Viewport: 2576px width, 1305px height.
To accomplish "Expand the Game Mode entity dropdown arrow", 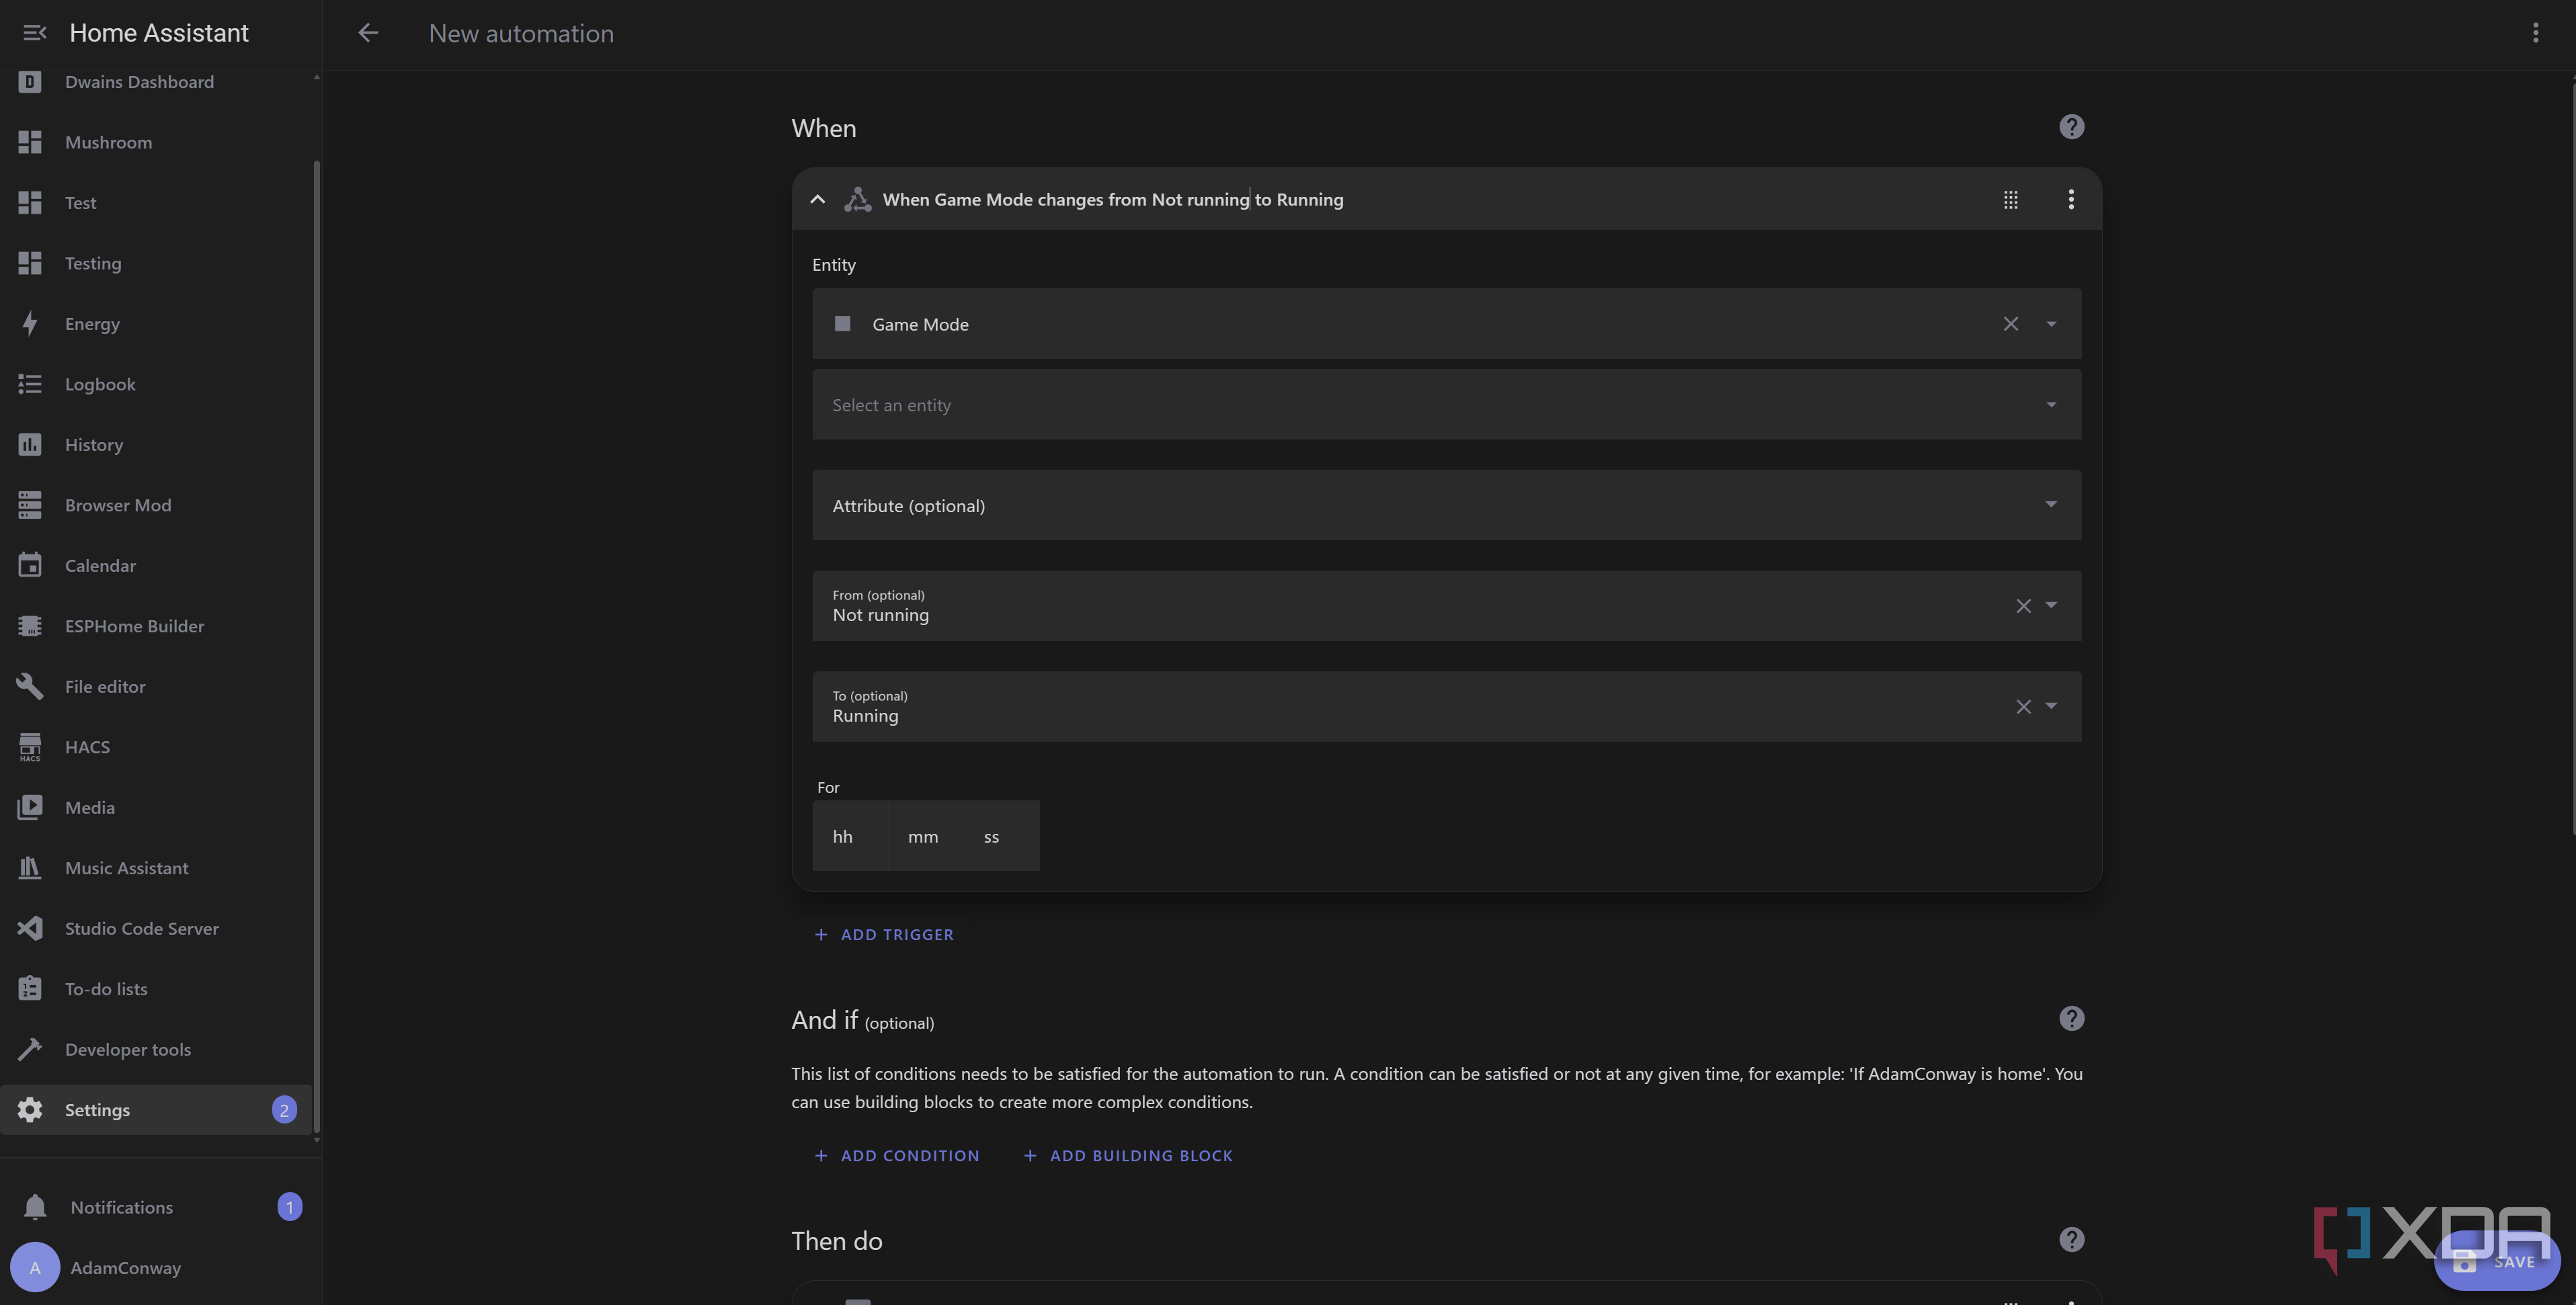I will pyautogui.click(x=2051, y=324).
